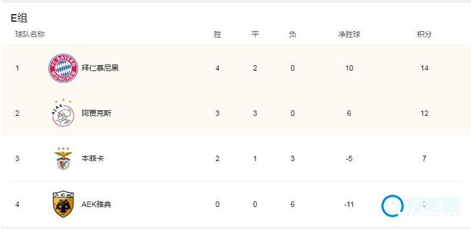The width and height of the screenshot is (471, 229).
Task: Click Bayern's 14 points value
Action: click(424, 68)
